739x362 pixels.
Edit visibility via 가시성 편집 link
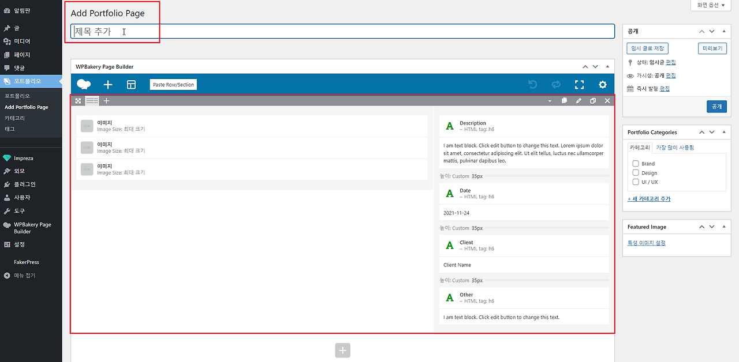[670, 76]
